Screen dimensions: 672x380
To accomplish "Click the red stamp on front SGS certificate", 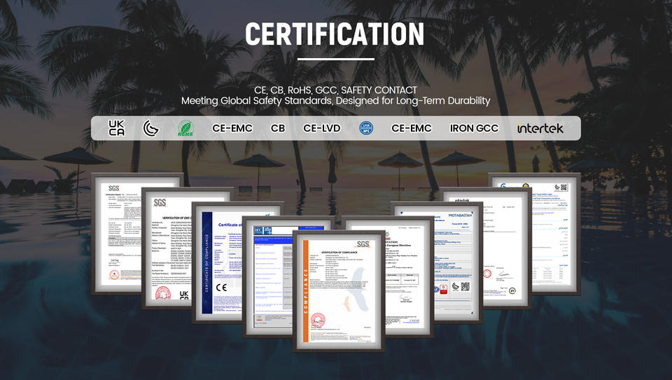I will [318, 320].
